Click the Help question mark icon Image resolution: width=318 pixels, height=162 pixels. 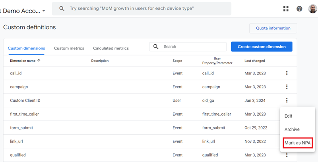[x=299, y=9]
